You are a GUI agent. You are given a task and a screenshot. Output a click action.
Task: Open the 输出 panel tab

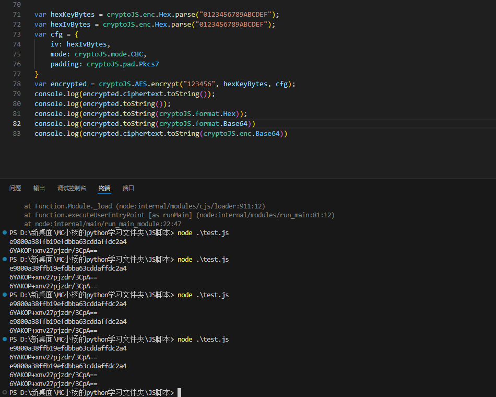[39, 188]
